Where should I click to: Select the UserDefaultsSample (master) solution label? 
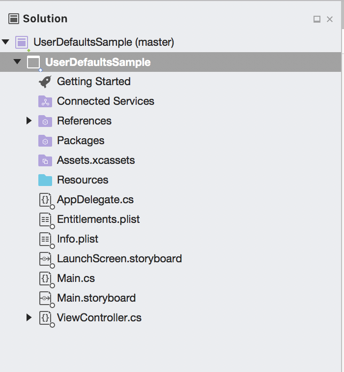tap(104, 42)
